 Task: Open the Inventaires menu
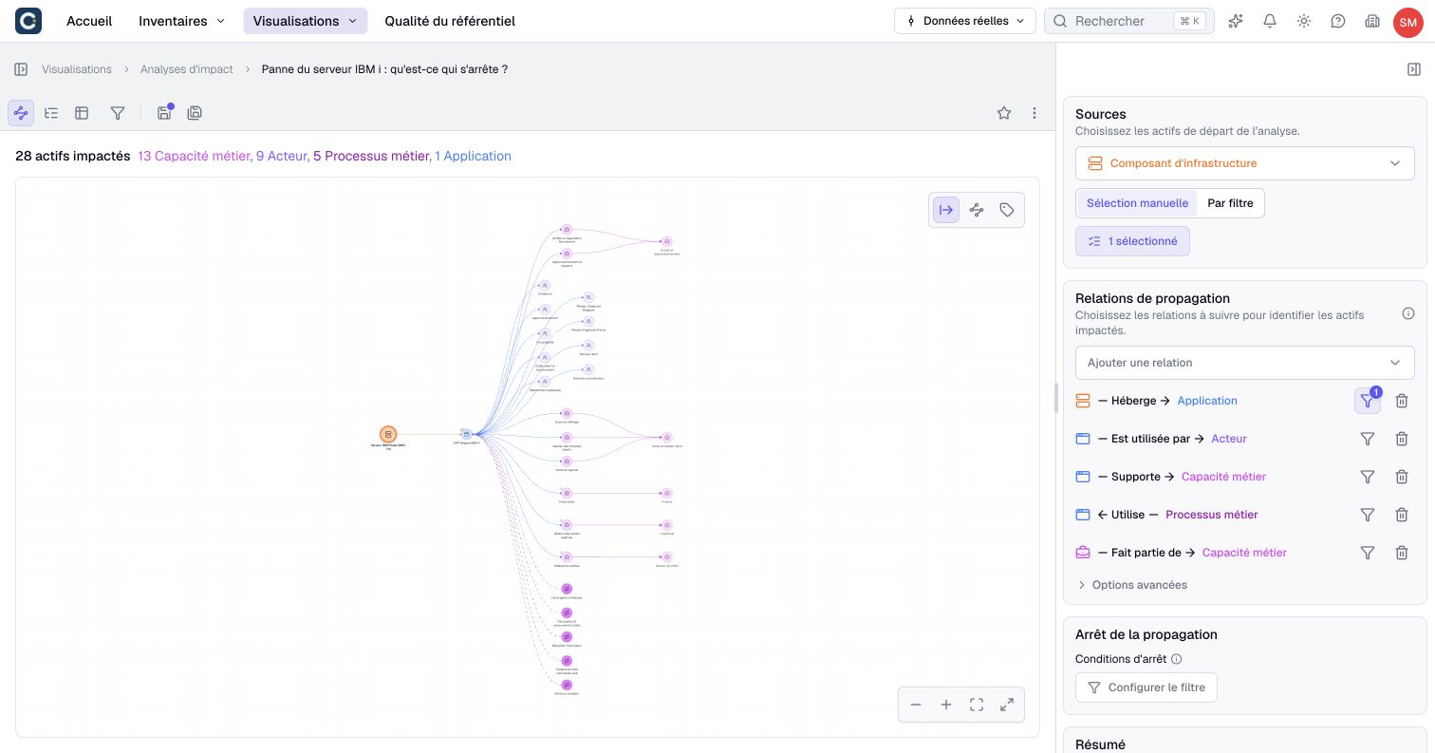(x=181, y=21)
